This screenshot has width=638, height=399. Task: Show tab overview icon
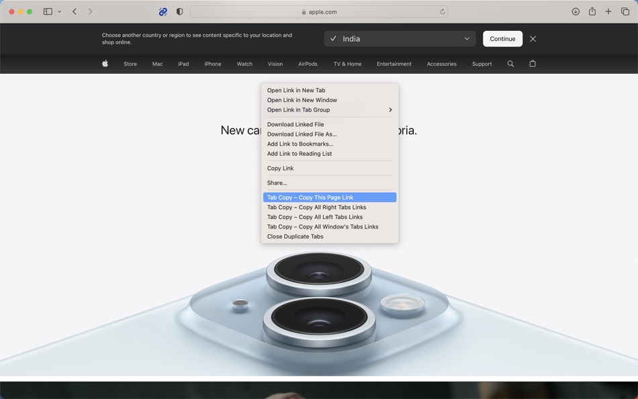tap(625, 11)
